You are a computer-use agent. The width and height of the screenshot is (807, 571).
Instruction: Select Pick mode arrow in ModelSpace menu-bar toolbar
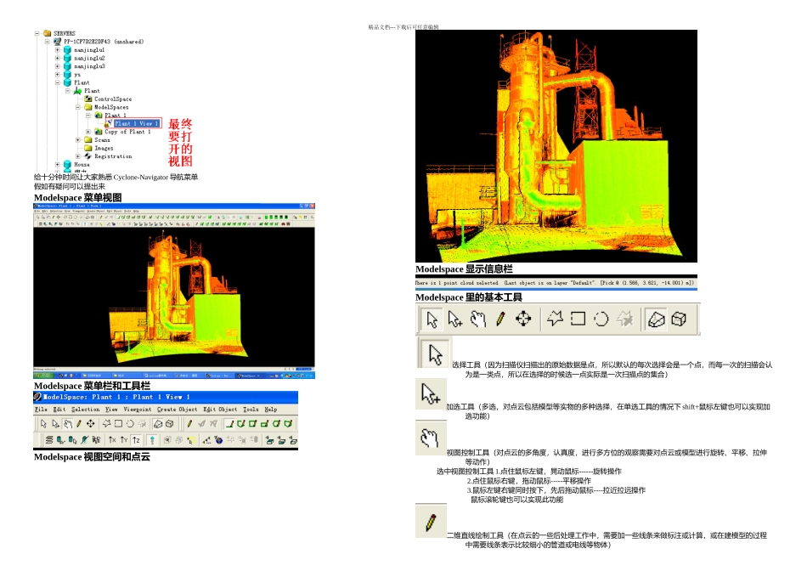coord(43,424)
